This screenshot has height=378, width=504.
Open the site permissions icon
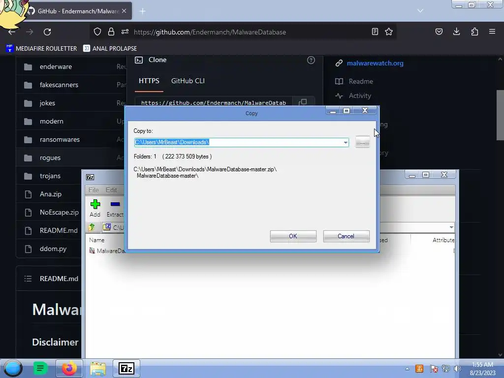pos(125,31)
